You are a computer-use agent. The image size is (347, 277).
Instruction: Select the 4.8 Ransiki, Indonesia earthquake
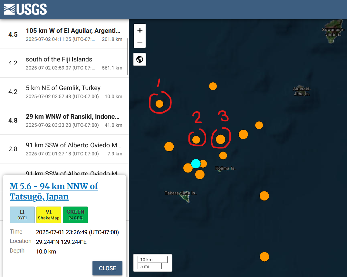point(64,120)
